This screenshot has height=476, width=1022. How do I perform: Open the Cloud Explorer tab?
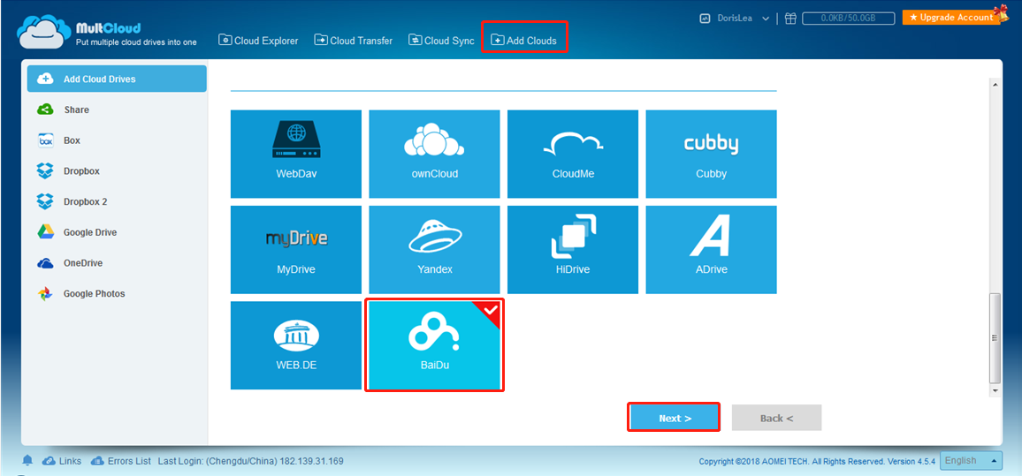258,41
